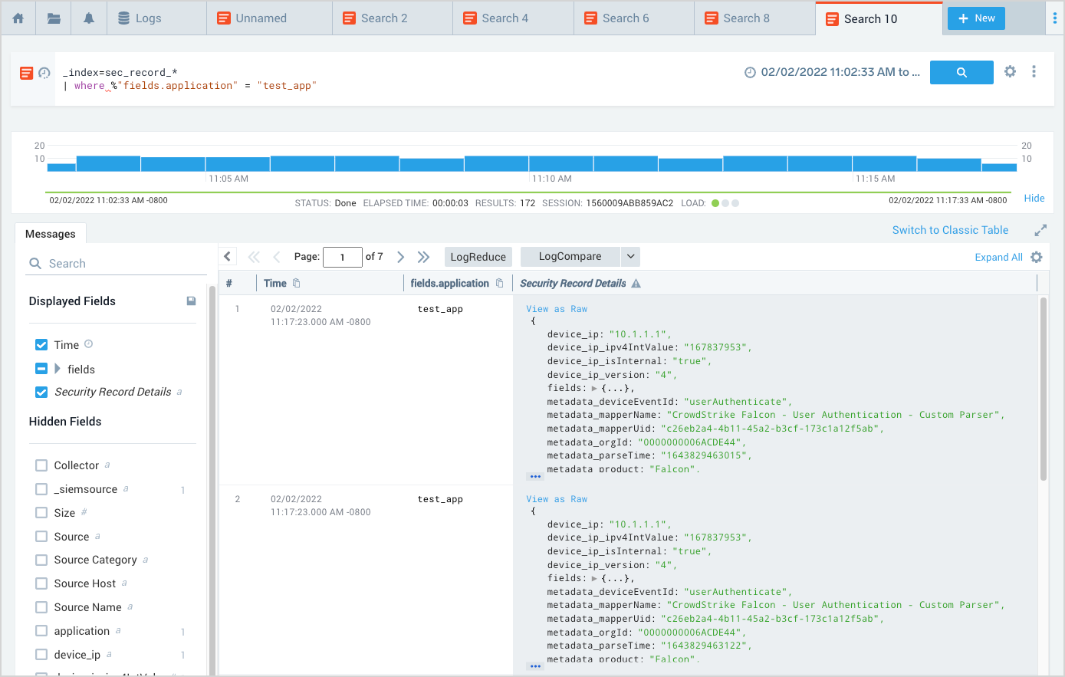Expand collapsed fields object in first record
The height and width of the screenshot is (677, 1065).
coord(595,389)
